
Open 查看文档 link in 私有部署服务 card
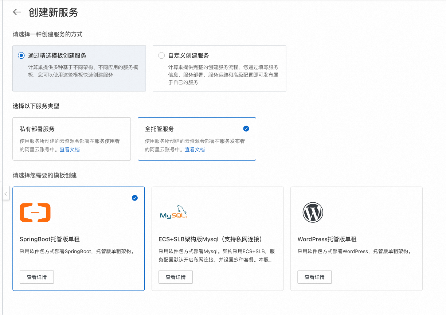(70, 149)
